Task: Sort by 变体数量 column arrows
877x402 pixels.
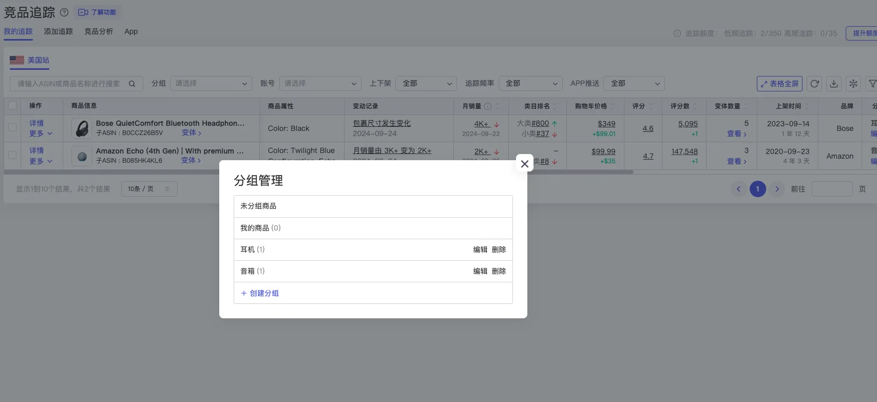Action: 746,106
